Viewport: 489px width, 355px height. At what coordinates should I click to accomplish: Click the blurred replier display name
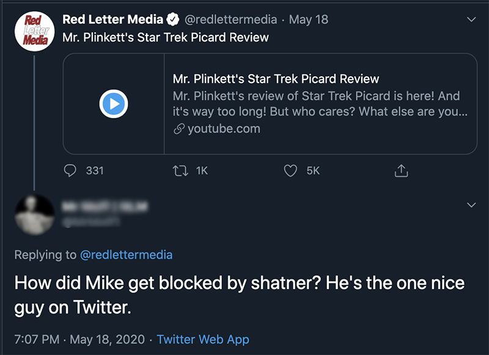coord(105,207)
